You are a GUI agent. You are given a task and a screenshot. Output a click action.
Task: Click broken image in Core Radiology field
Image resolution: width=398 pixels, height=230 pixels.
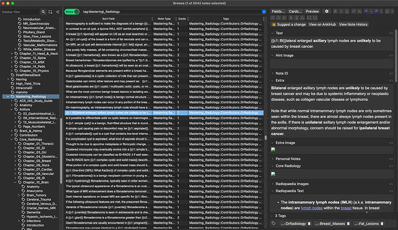(x=273, y=174)
